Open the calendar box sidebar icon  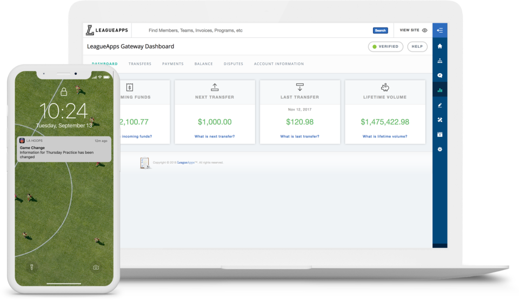(x=440, y=134)
